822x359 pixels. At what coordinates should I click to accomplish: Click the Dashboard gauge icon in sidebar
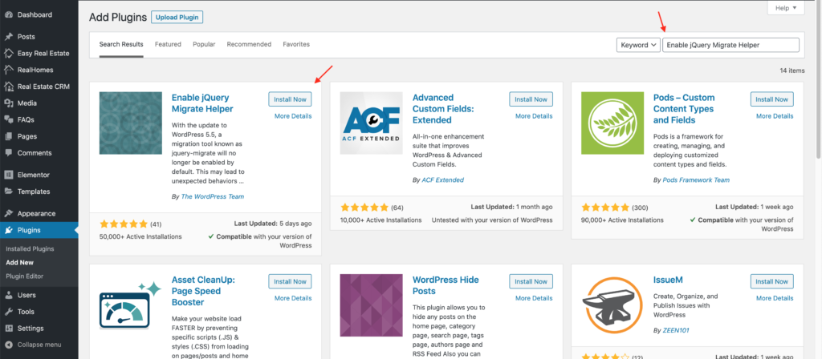pyautogui.click(x=8, y=14)
